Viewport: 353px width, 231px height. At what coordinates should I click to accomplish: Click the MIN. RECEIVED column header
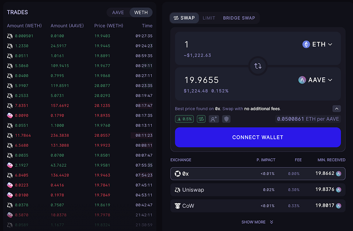pyautogui.click(x=331, y=160)
